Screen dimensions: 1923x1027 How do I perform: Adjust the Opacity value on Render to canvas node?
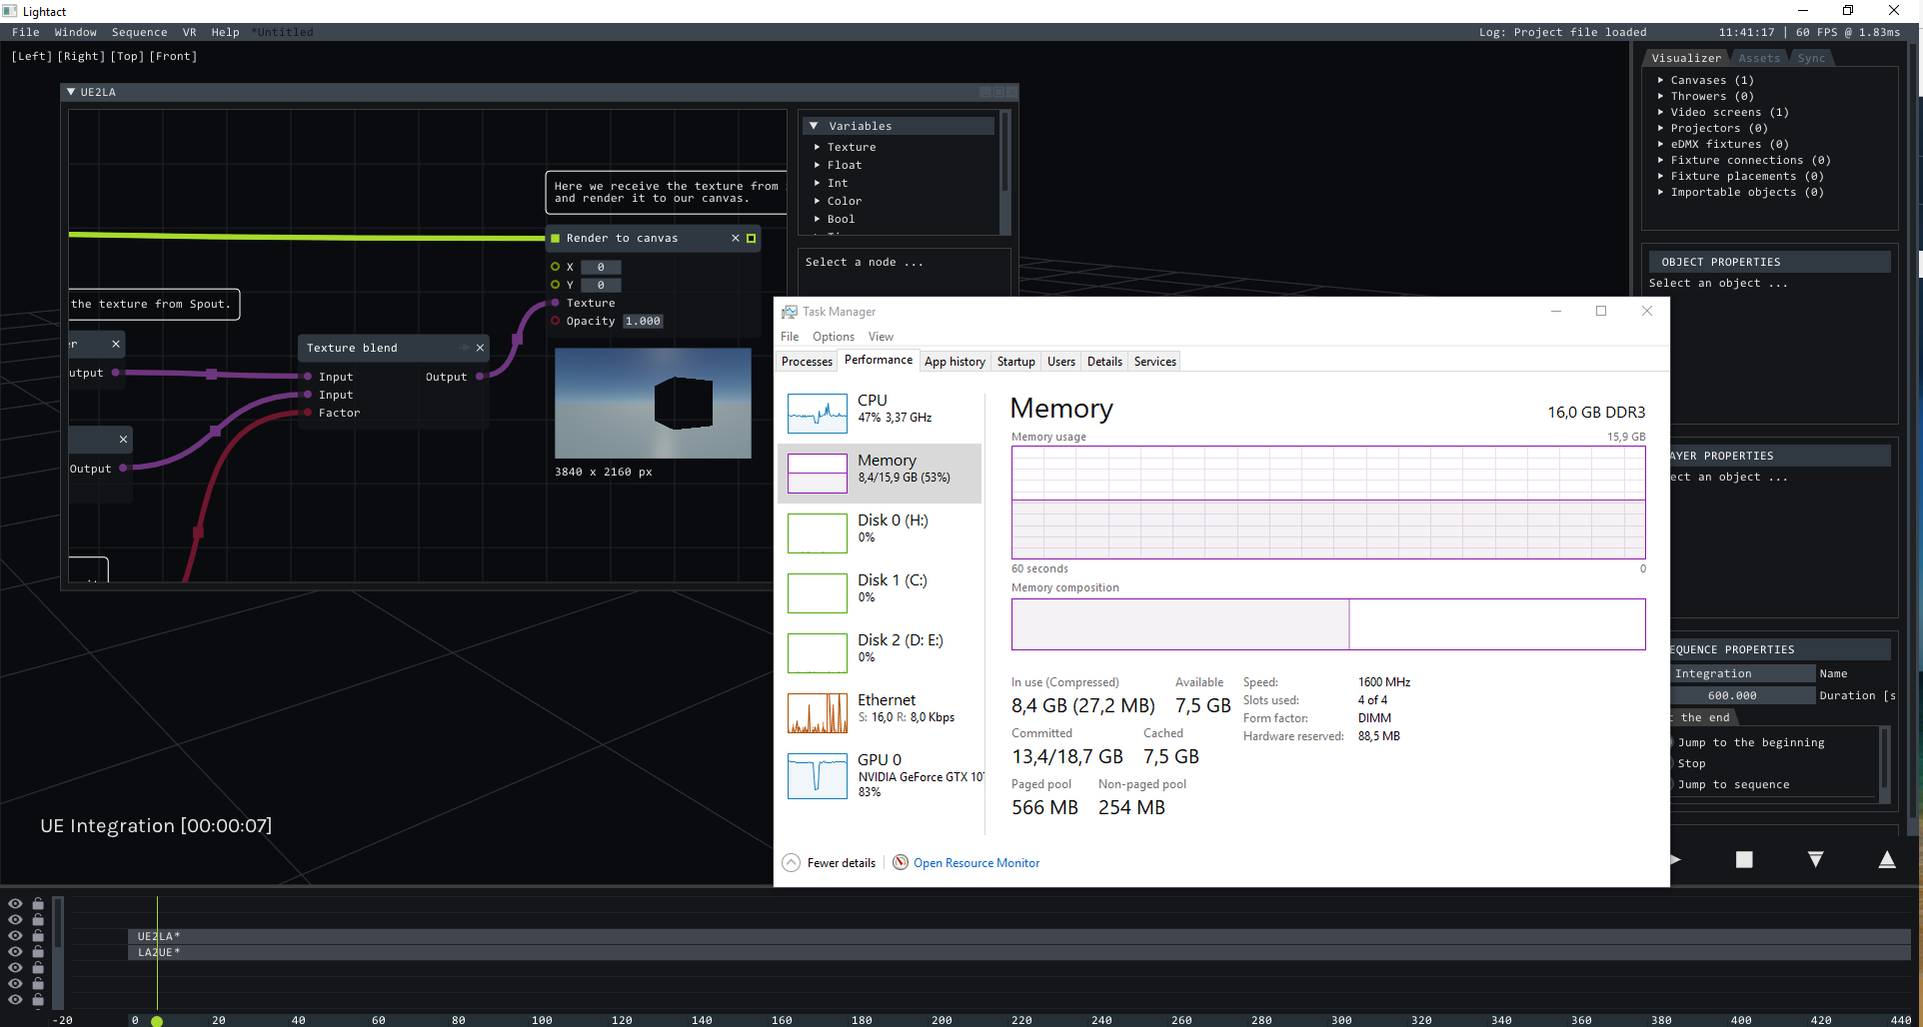[643, 321]
